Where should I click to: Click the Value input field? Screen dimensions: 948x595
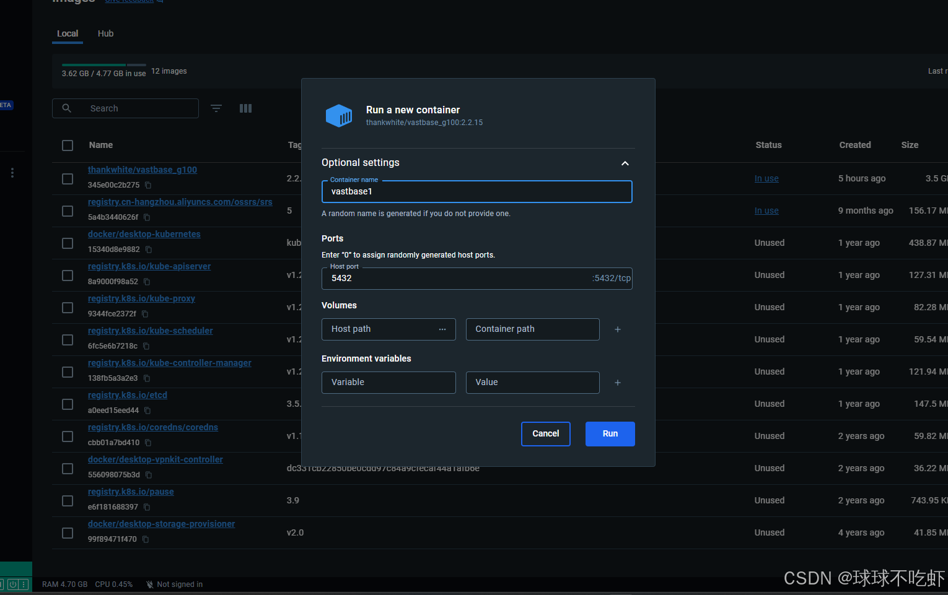coord(533,383)
